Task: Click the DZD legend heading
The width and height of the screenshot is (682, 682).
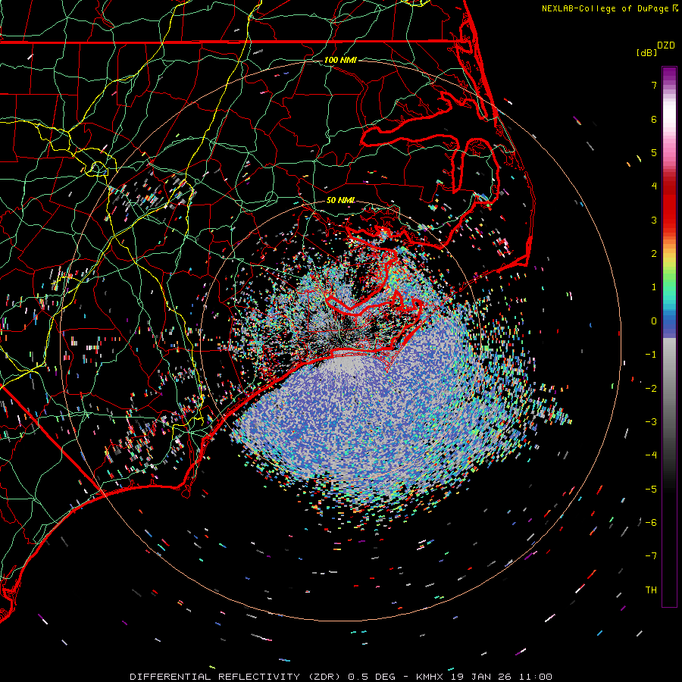Action: (665, 45)
